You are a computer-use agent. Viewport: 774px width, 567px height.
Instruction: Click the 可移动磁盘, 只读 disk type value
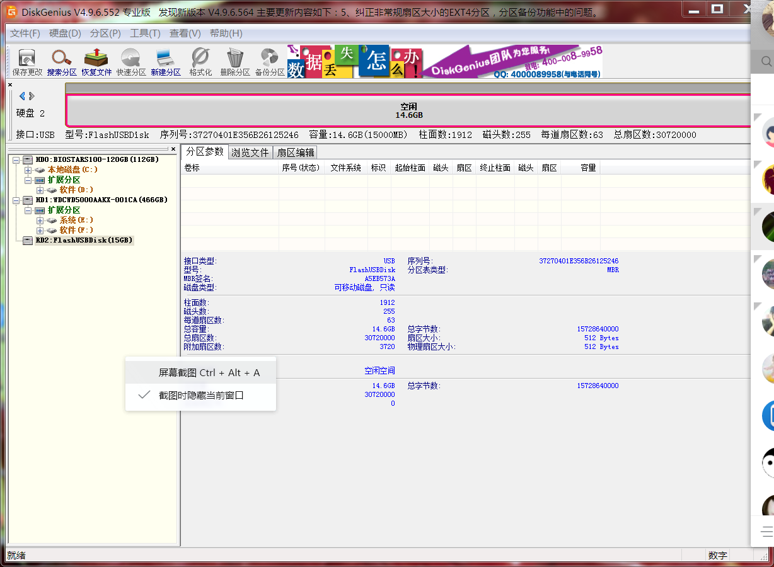coord(364,287)
